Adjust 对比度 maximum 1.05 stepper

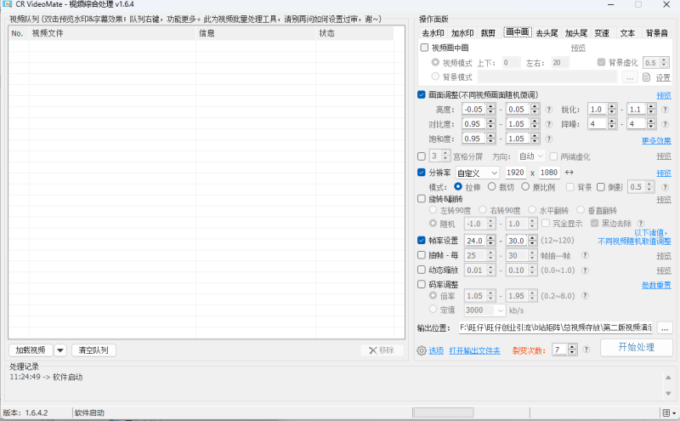click(x=535, y=124)
